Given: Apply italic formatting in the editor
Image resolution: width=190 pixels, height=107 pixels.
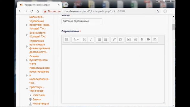Looking at the screenshot, I should coord(91,40).
